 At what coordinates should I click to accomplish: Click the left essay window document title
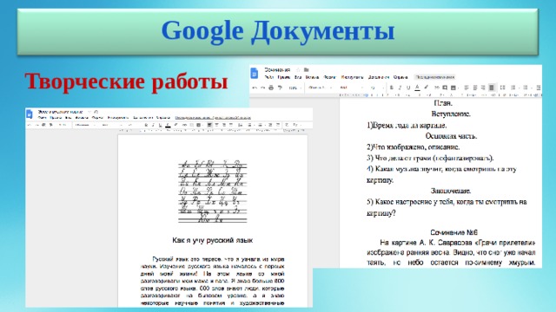point(61,112)
